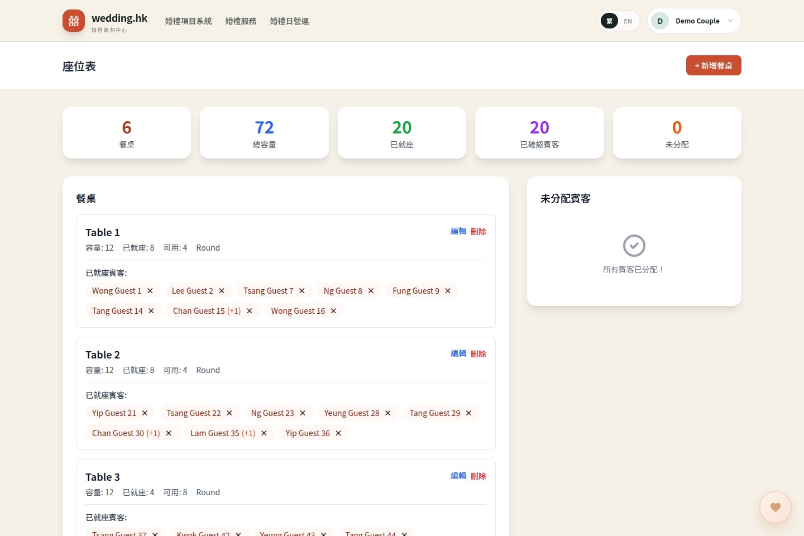The image size is (804, 536).
Task: Remove Tang Guest 29 from Table 2
Action: pyautogui.click(x=468, y=413)
